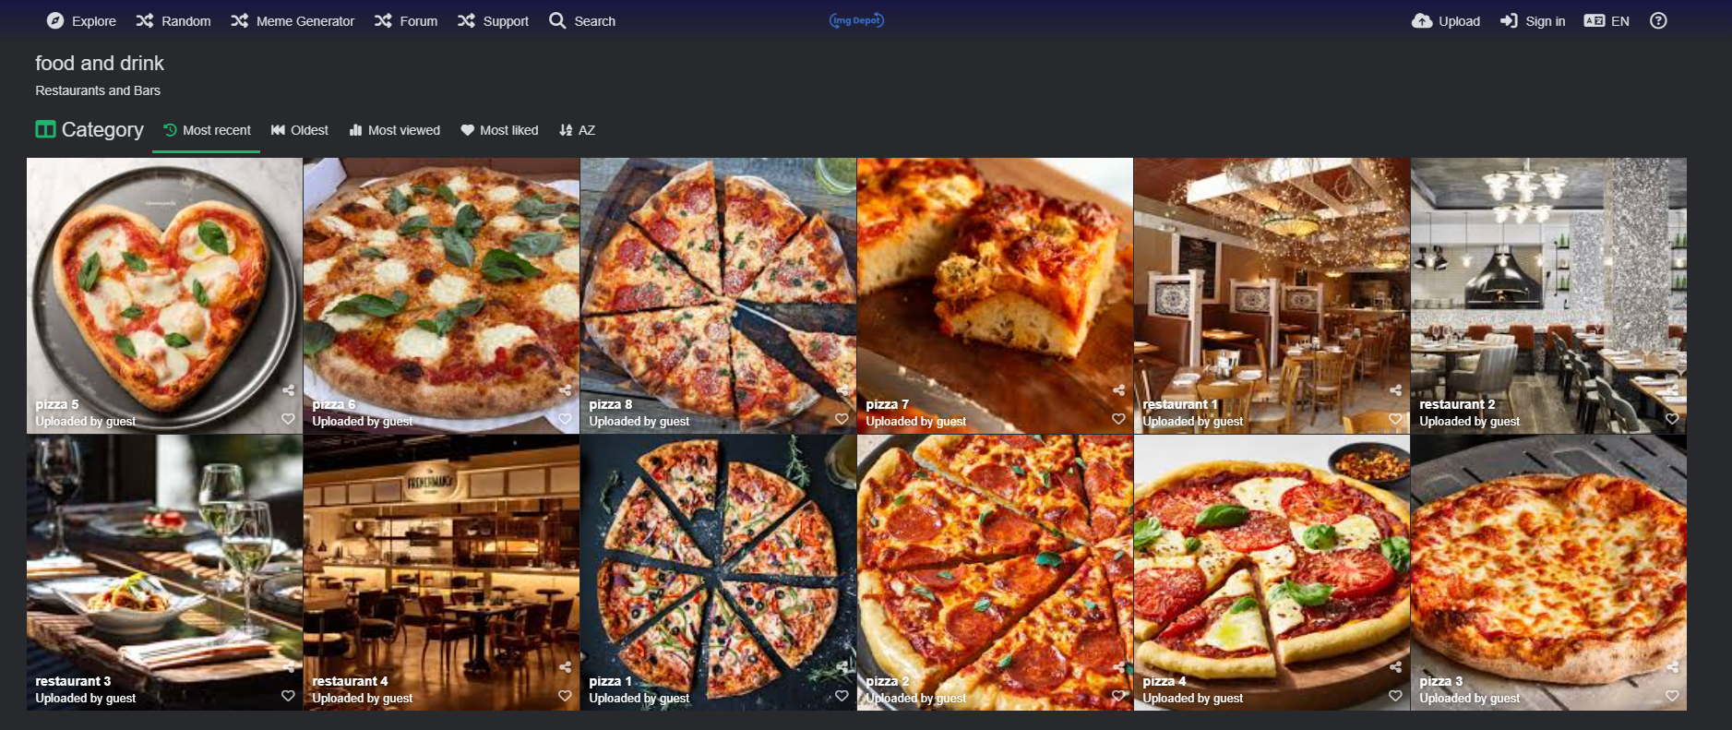This screenshot has height=730, width=1732.
Task: Click the share icon on pizza 5
Action: coord(288,390)
